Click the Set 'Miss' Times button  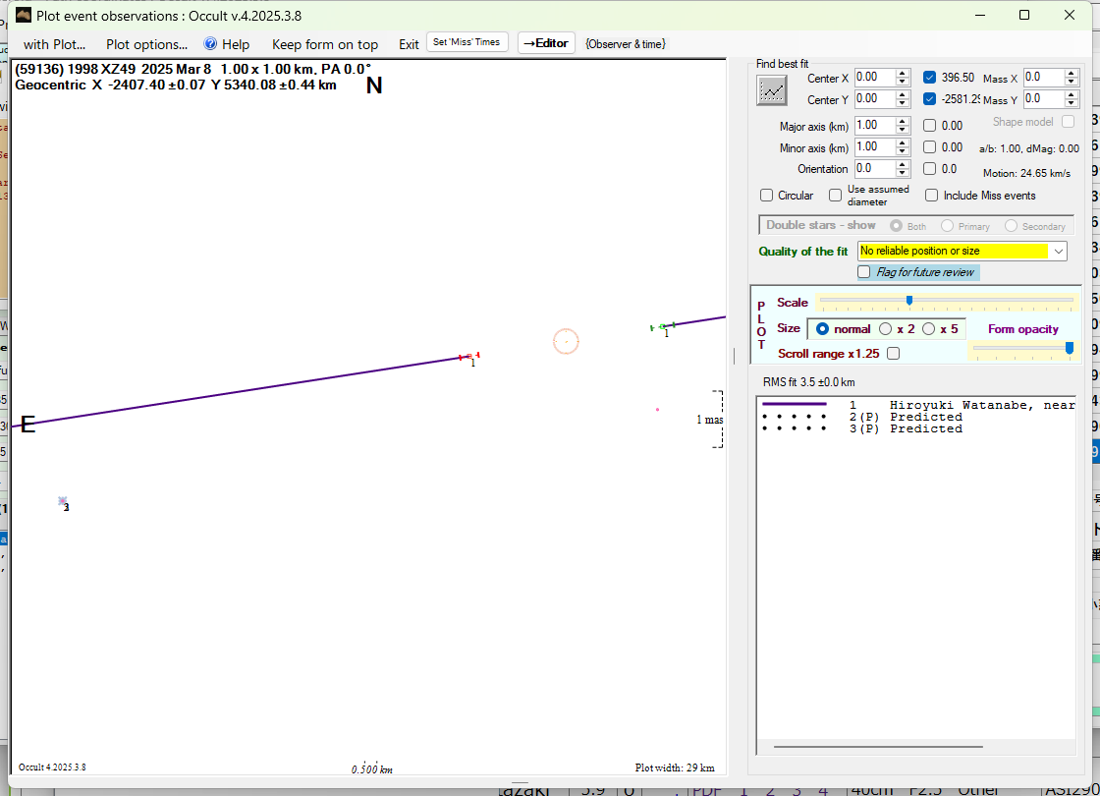pyautogui.click(x=467, y=42)
